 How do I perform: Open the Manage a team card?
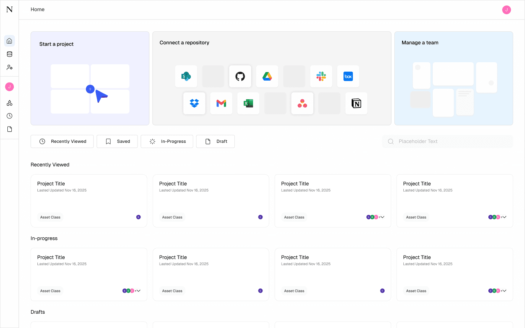click(x=454, y=78)
